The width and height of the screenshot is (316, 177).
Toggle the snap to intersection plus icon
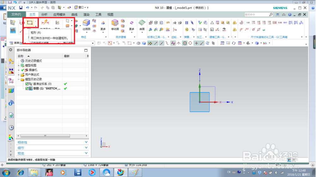(x=196, y=43)
